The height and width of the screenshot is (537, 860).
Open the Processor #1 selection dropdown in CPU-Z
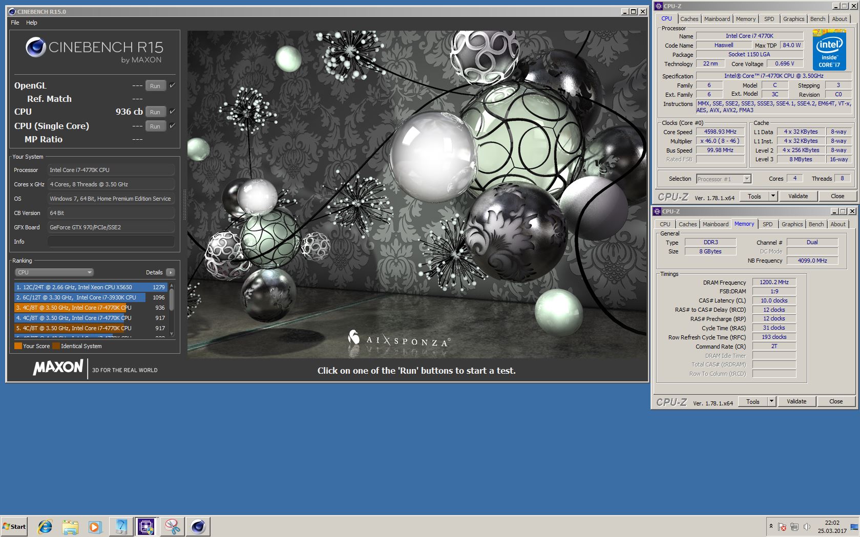click(723, 179)
